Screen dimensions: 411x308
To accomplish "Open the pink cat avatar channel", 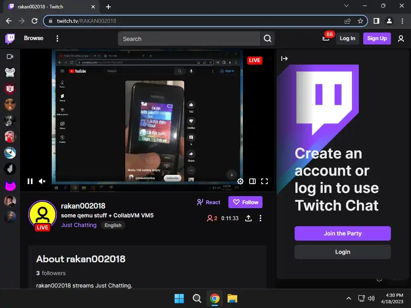I will click(10, 186).
